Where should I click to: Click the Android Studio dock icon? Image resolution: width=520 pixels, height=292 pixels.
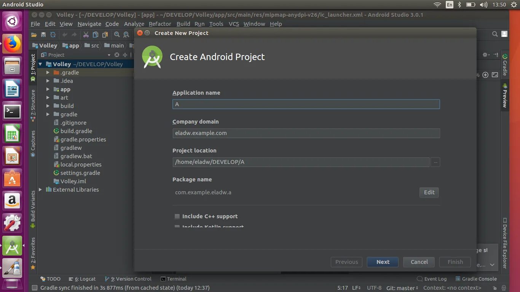12,246
